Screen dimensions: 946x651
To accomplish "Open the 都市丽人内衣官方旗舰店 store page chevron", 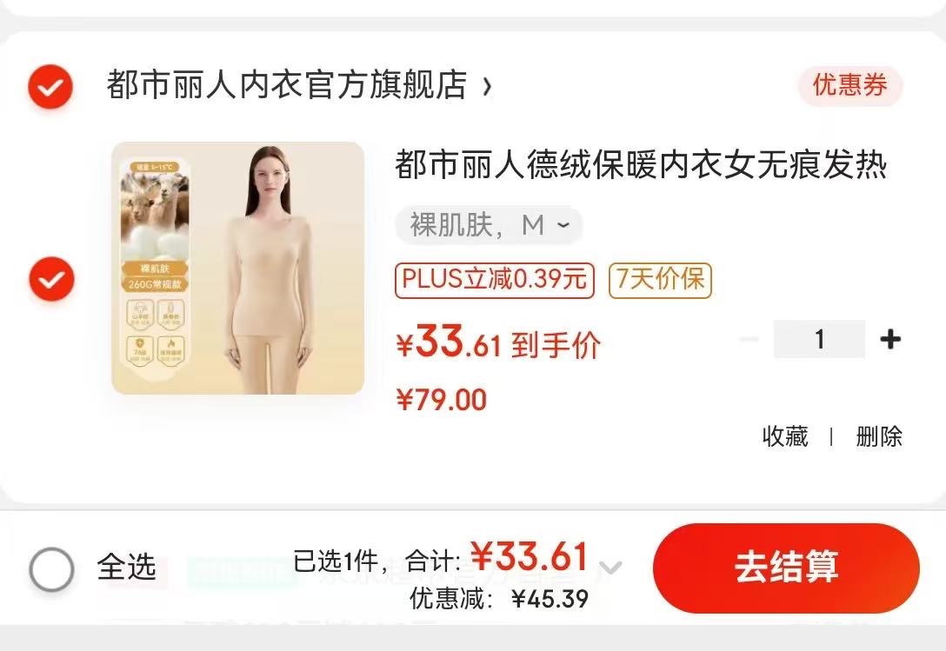I will (x=488, y=87).
